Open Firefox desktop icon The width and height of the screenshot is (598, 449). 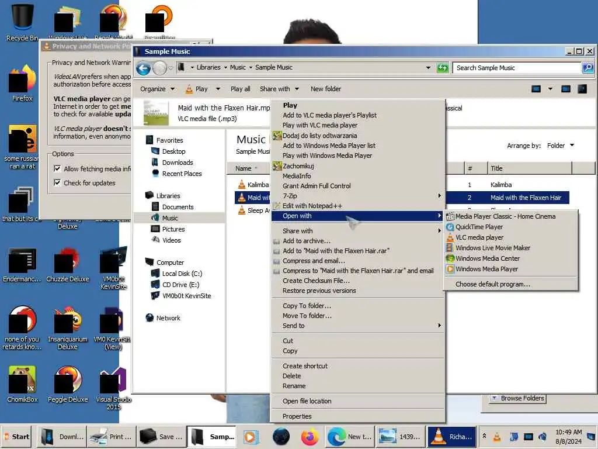pos(22,83)
